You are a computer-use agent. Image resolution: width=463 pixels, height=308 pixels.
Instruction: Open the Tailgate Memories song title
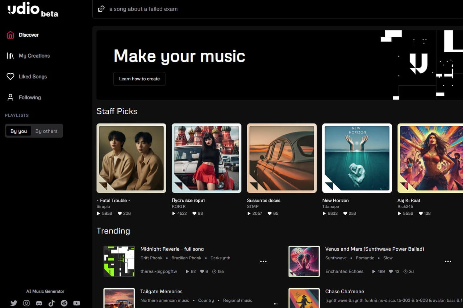click(x=161, y=291)
